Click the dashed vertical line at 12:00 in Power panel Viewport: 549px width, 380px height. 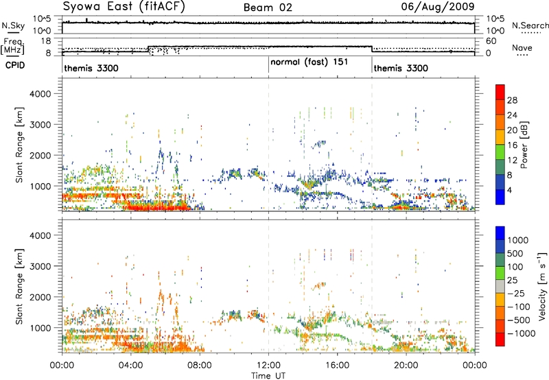click(268, 145)
